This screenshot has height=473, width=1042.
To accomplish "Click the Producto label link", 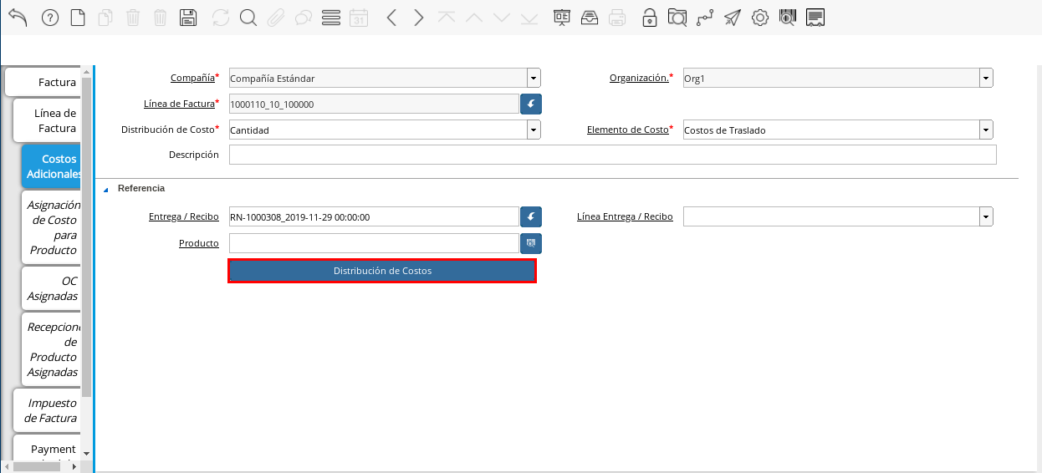I will pos(199,242).
